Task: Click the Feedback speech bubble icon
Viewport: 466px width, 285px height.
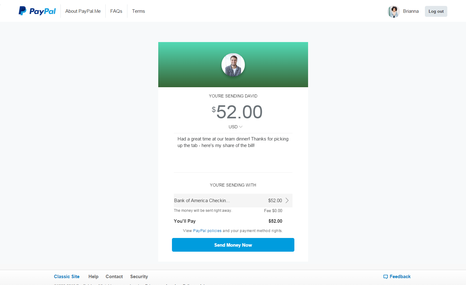Action: [x=386, y=277]
